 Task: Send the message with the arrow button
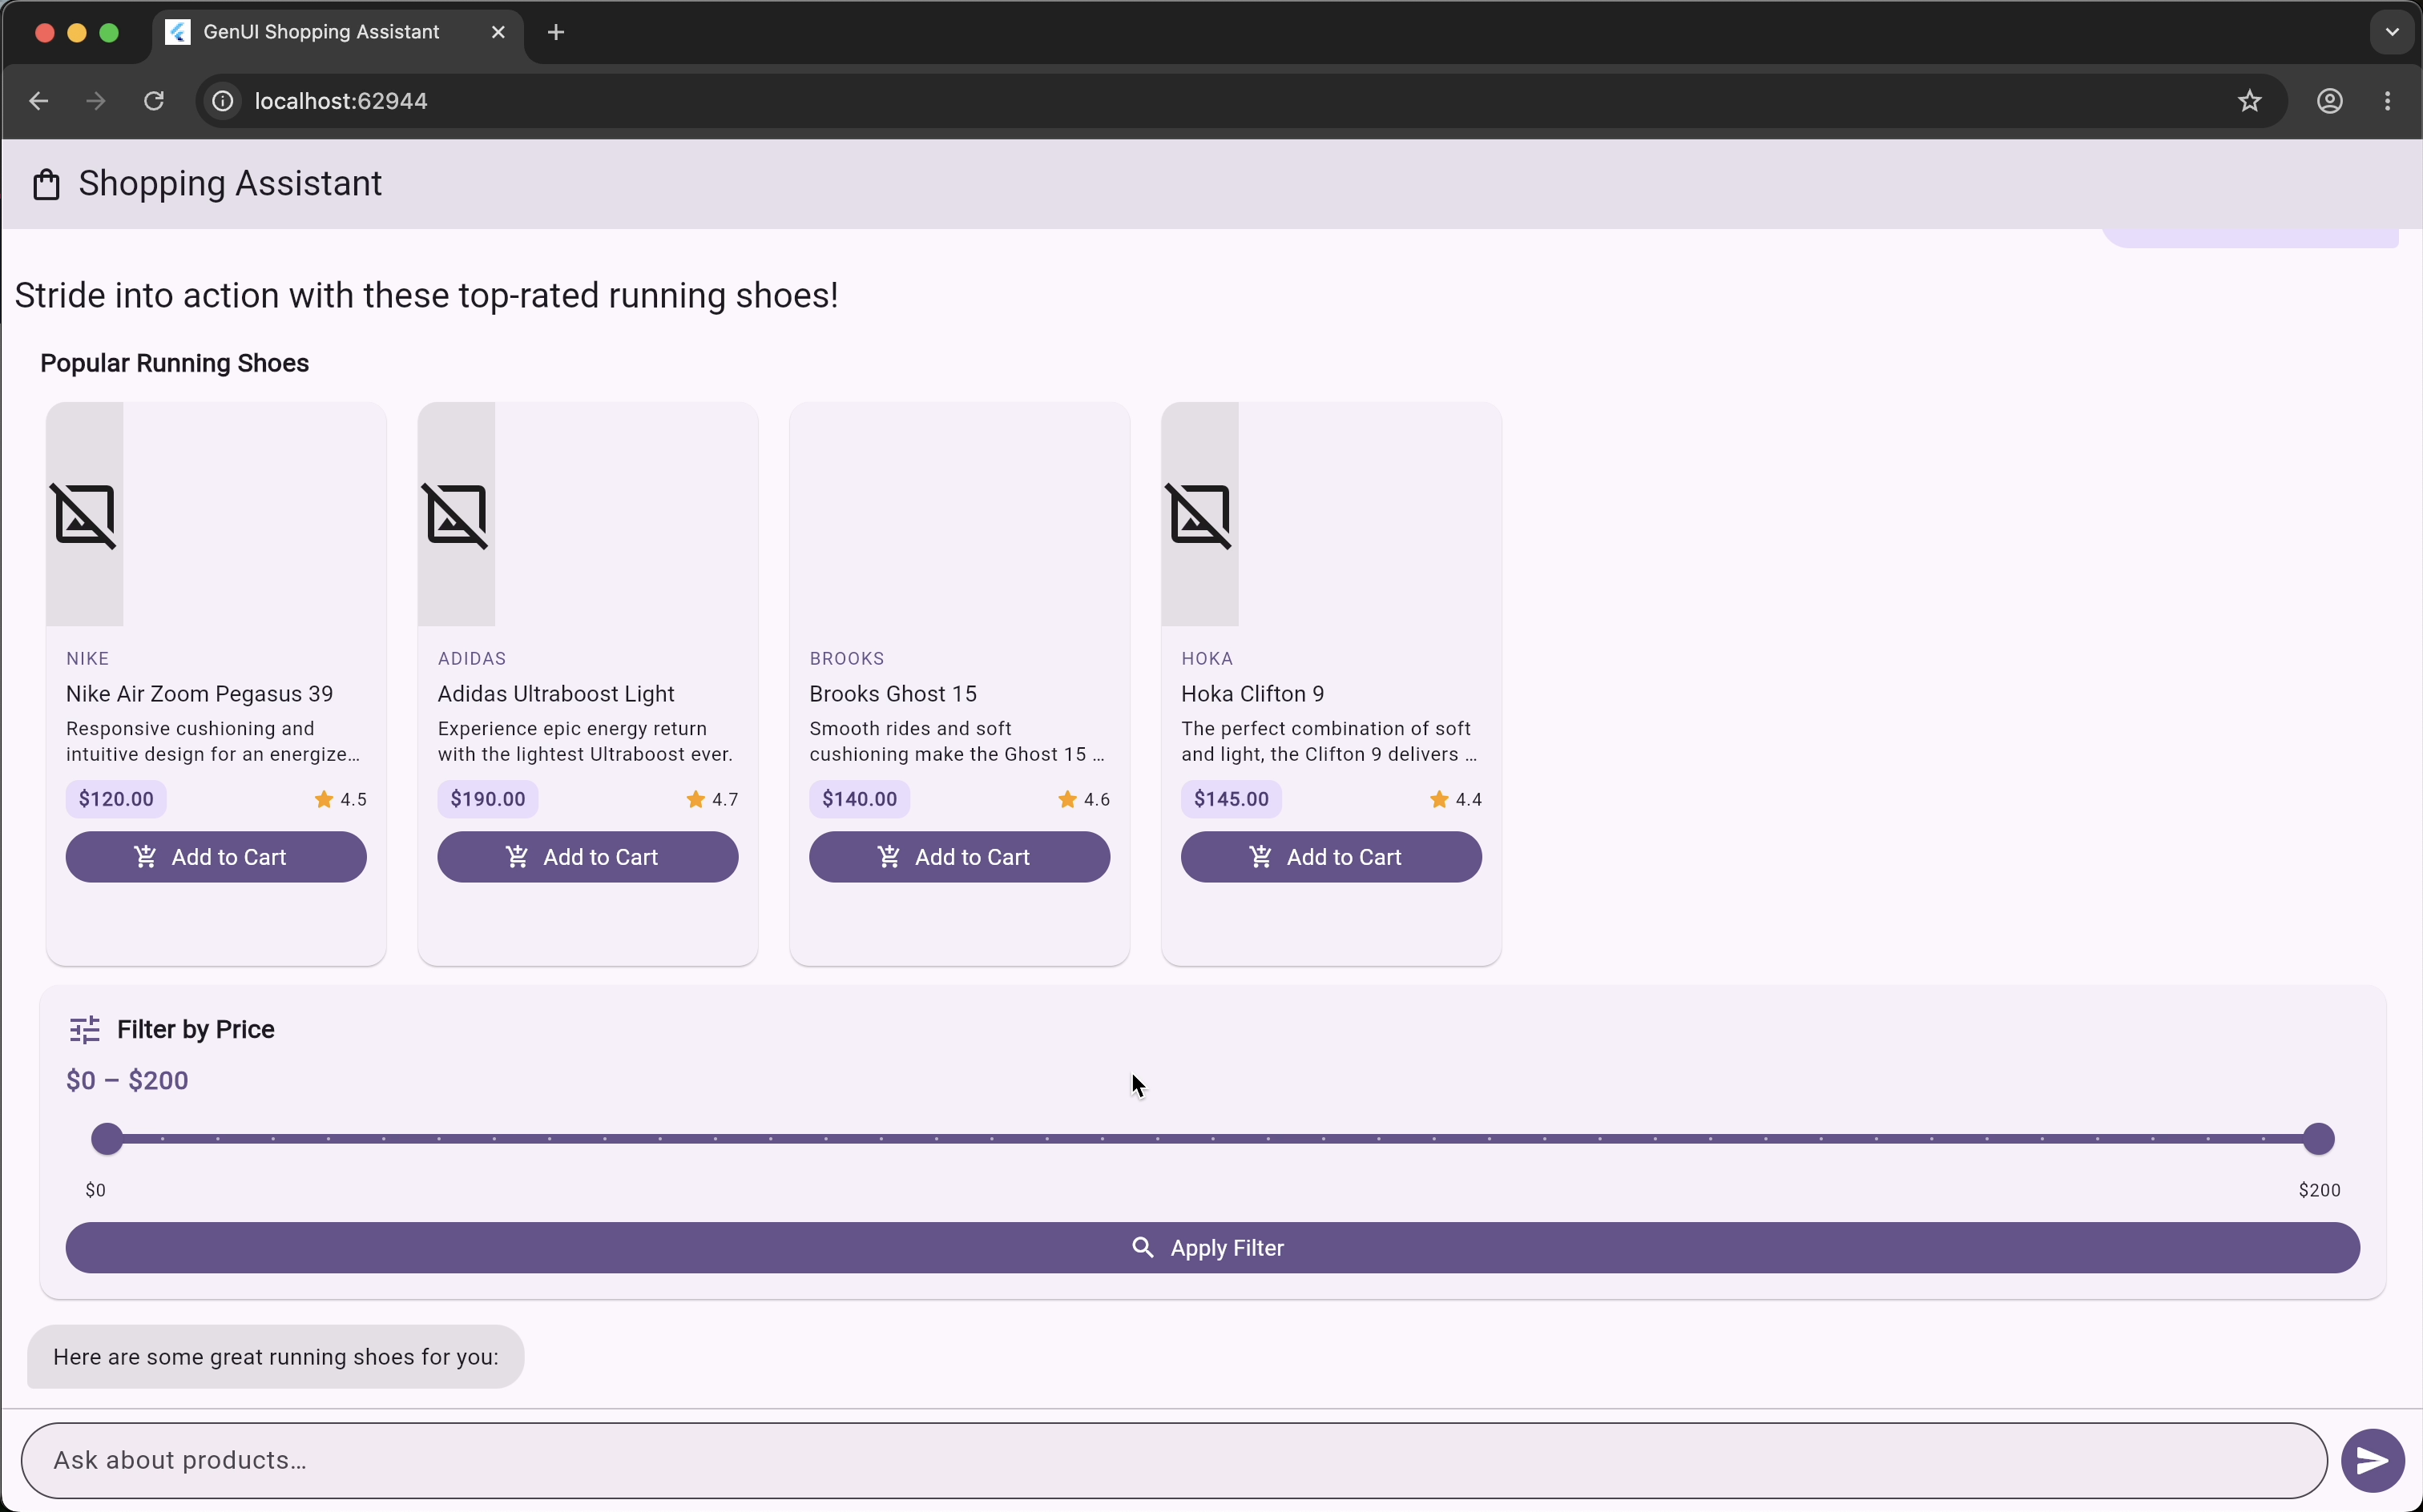2373,1461
